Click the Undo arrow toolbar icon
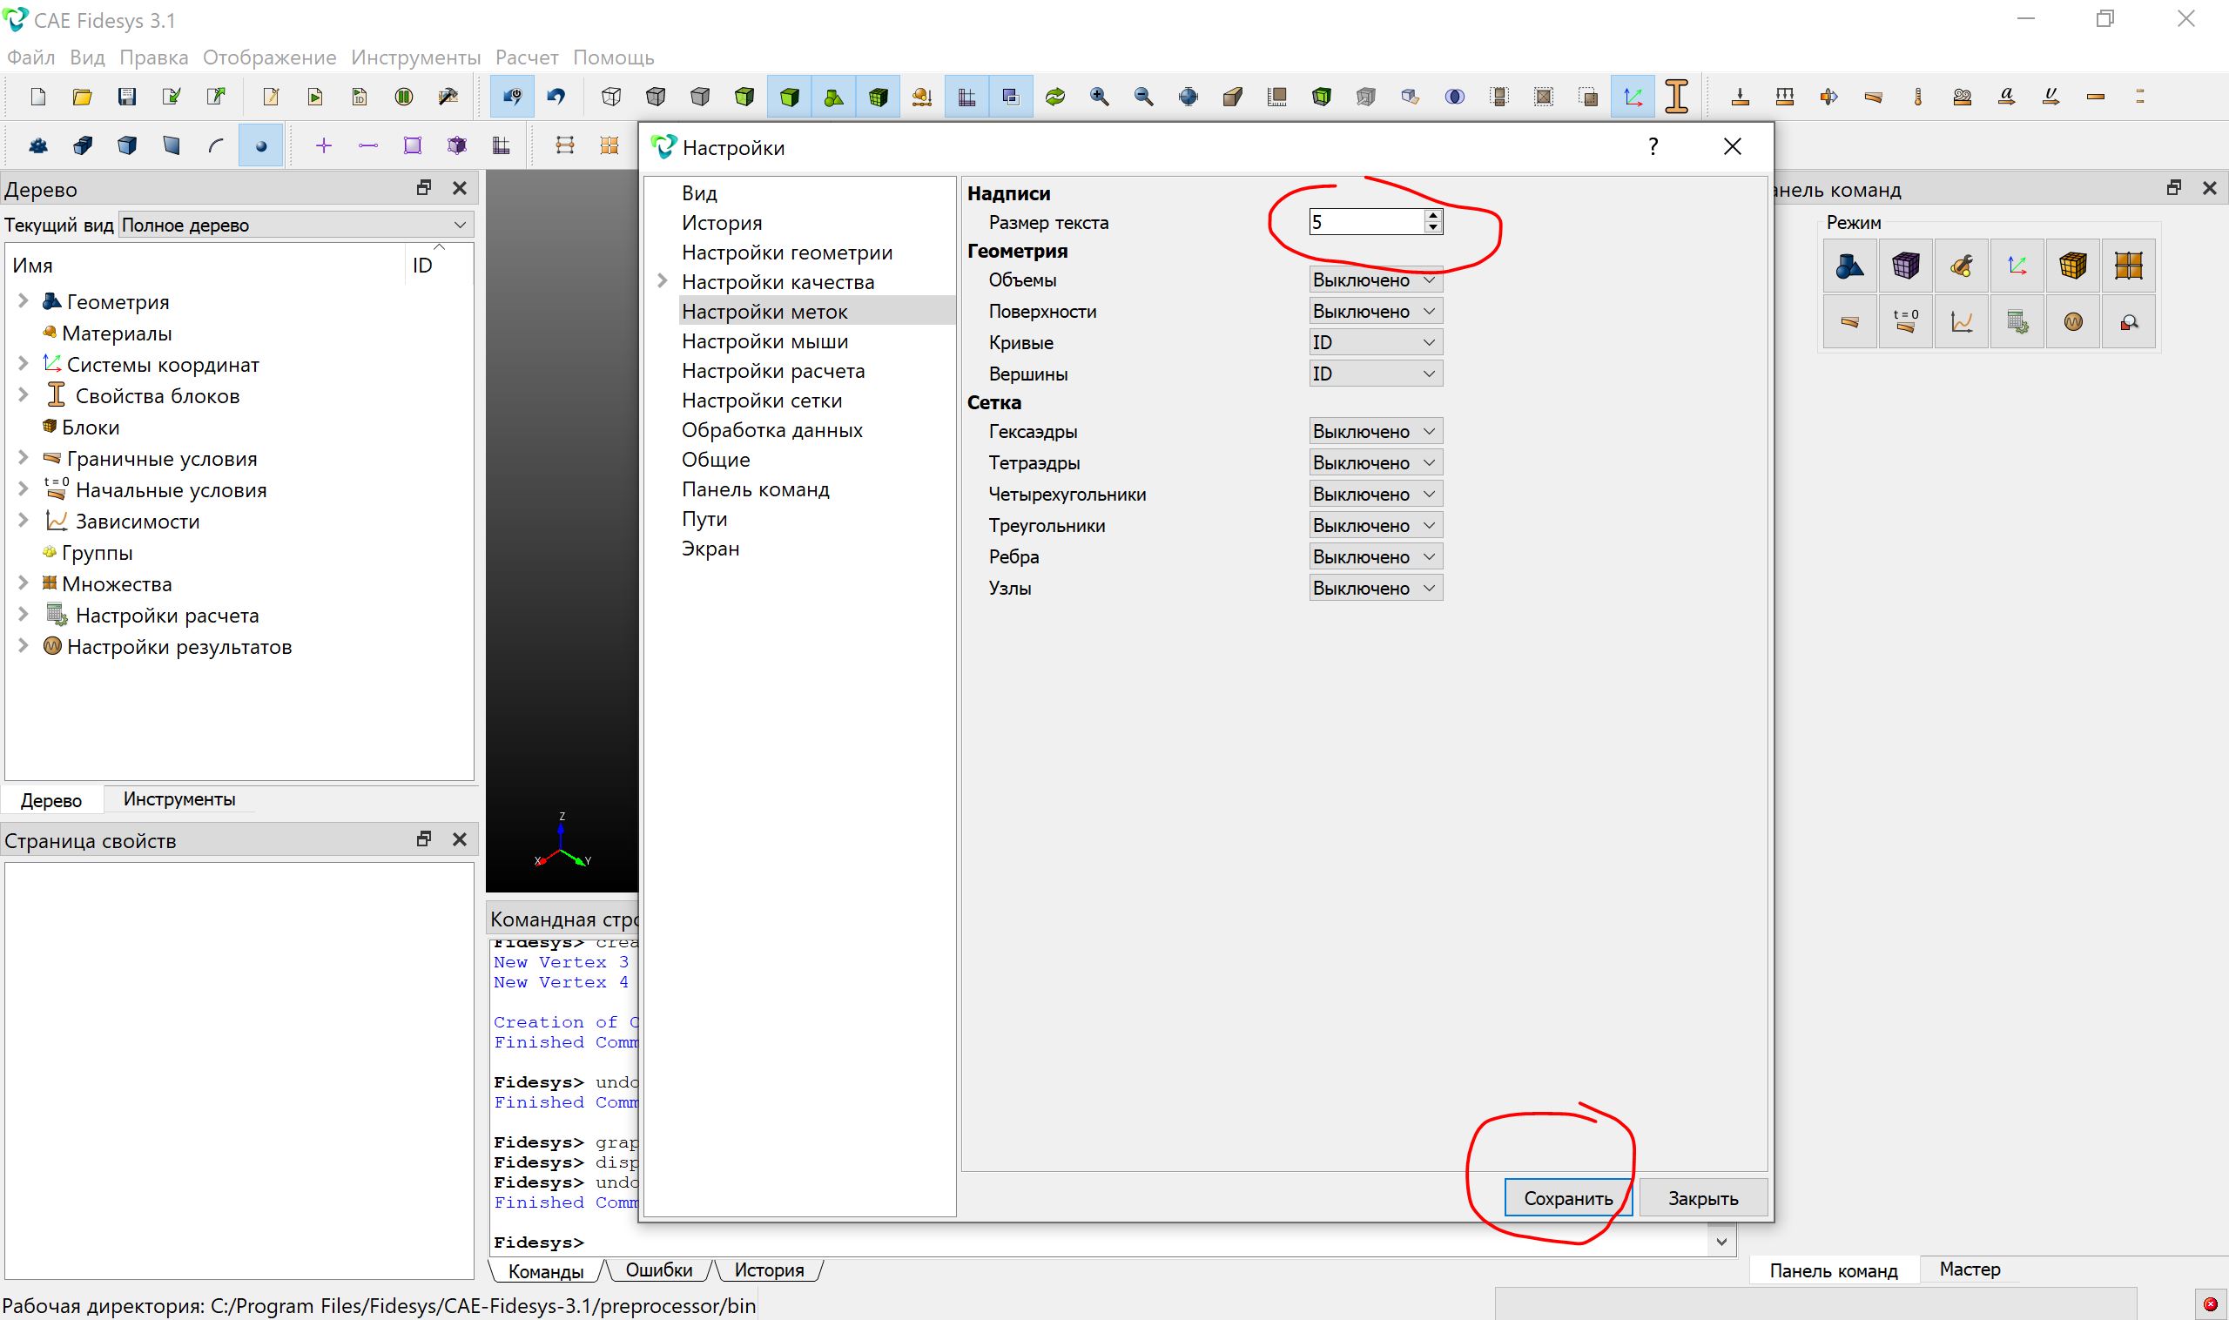 (x=556, y=97)
